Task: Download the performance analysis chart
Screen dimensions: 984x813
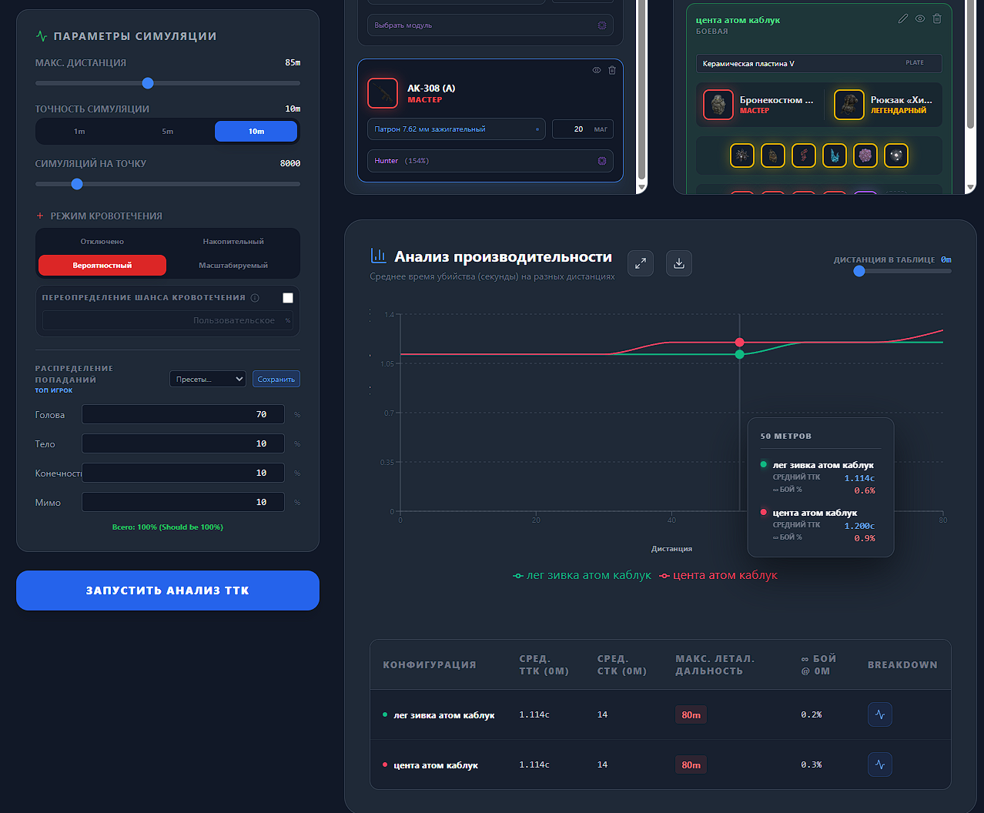Action: click(x=679, y=263)
